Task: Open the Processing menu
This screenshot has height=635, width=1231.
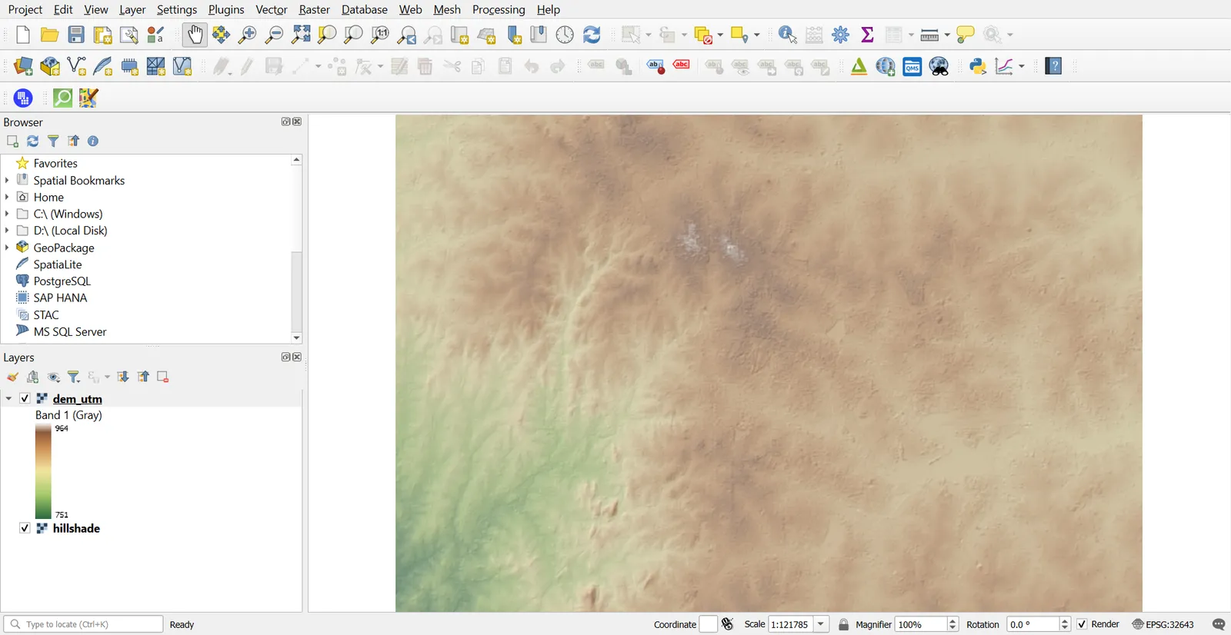Action: coord(499,9)
